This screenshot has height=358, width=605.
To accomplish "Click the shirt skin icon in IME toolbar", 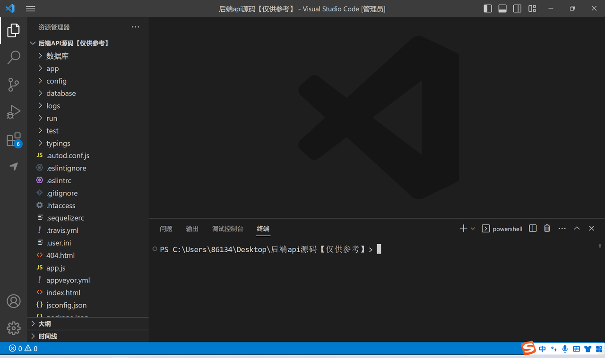I will [588, 349].
